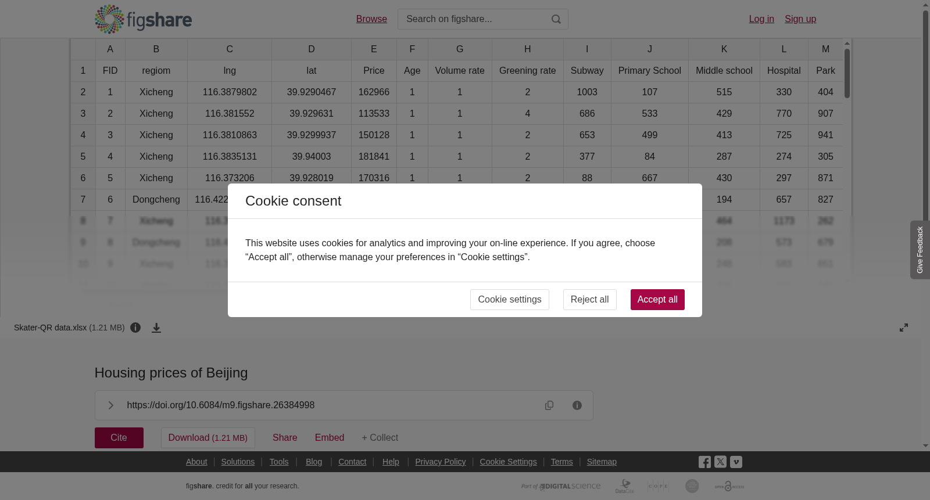Open figshare X (Twitter) icon

point(720,462)
